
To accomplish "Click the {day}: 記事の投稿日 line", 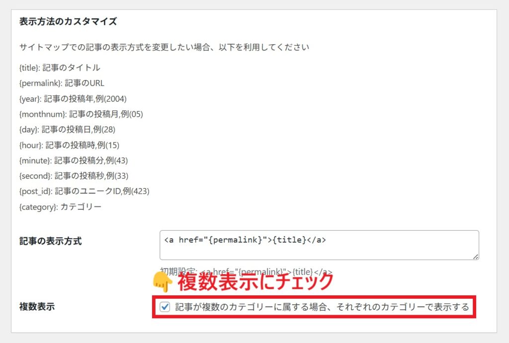I will point(67,130).
